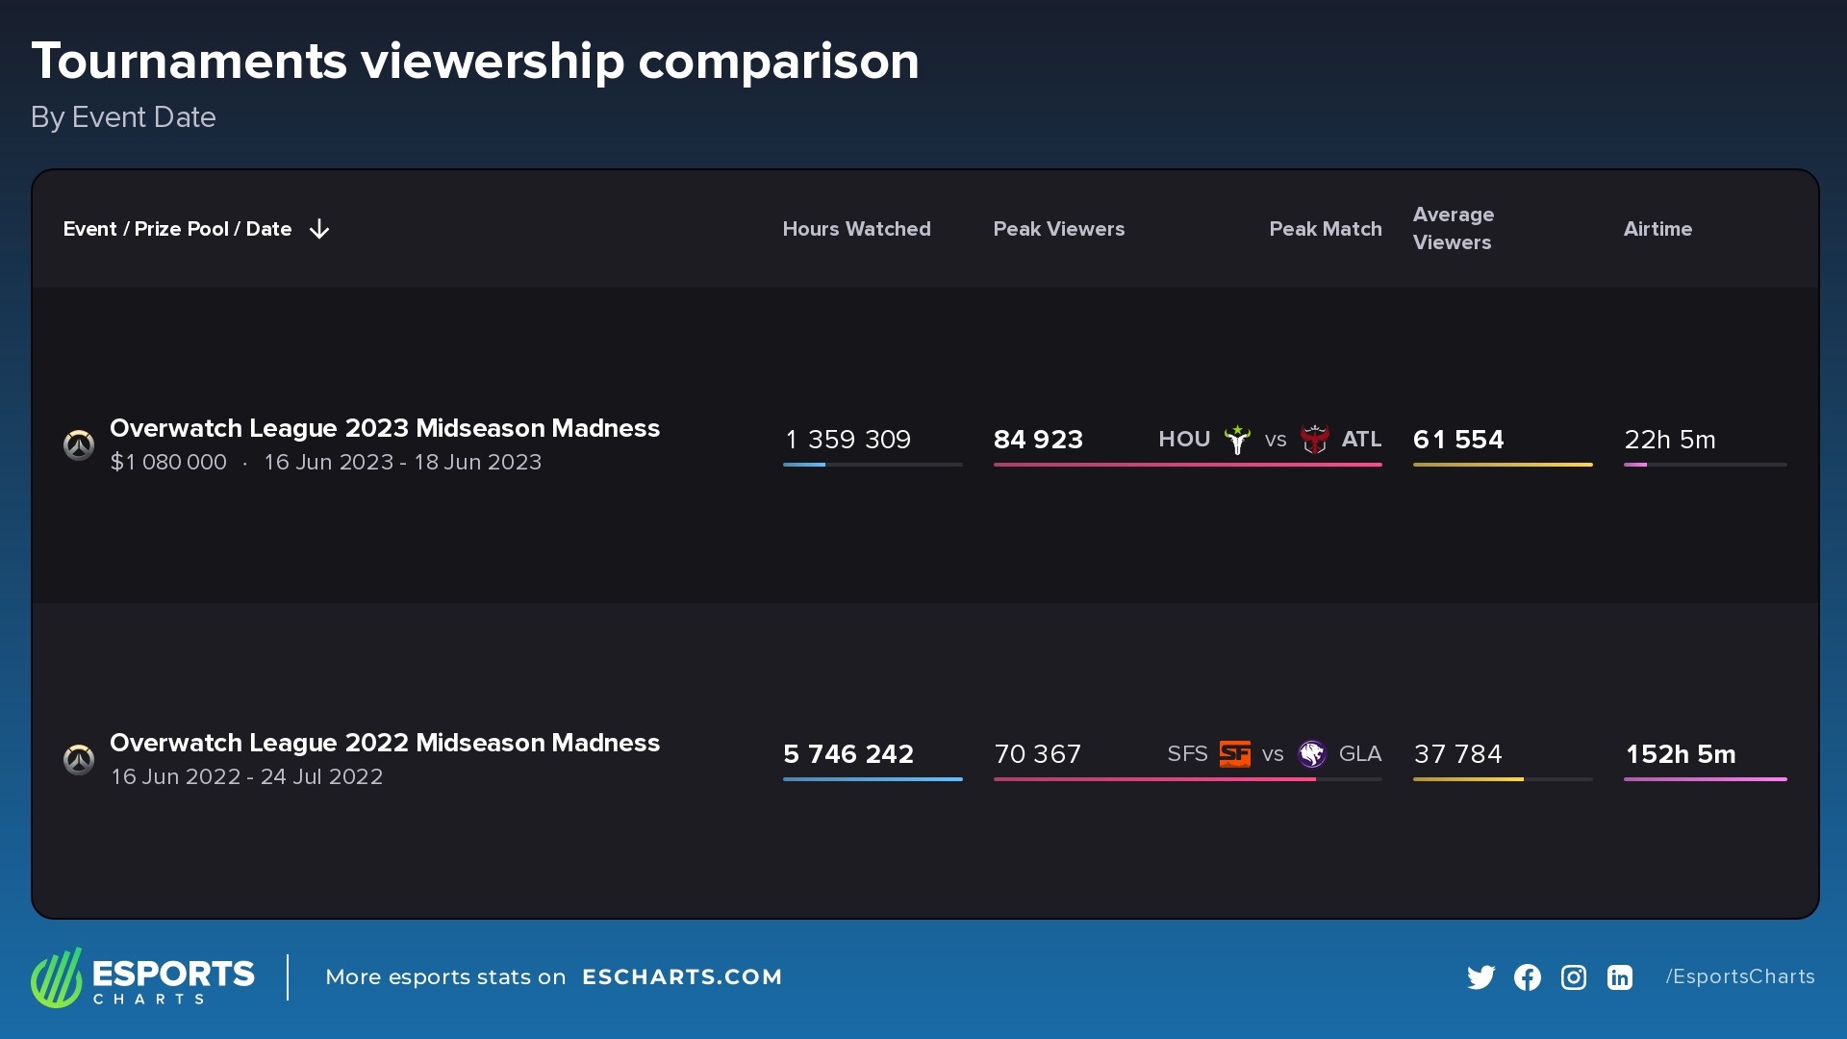Open the Overwatch League 2023 Midseason Madness event
Image resolution: width=1847 pixels, height=1039 pixels.
(x=385, y=428)
